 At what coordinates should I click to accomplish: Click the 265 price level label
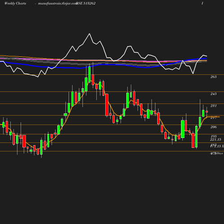click(213, 77)
